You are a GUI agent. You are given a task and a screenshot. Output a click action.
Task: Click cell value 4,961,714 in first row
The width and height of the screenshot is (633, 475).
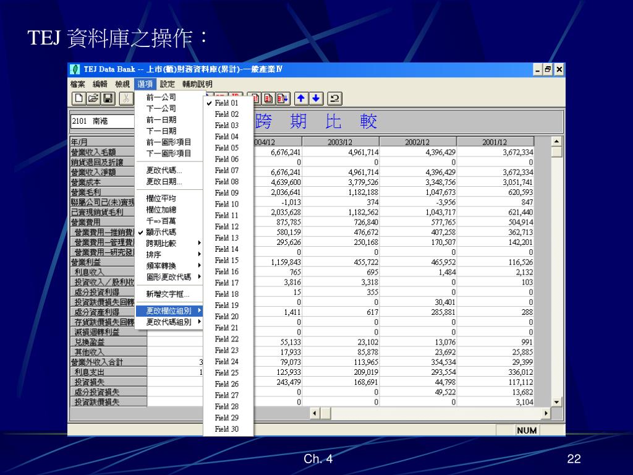click(363, 152)
